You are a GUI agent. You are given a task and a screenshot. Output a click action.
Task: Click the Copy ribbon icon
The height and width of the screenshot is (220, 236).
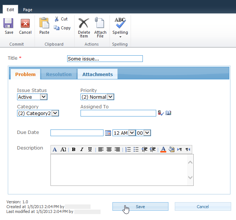57,28
